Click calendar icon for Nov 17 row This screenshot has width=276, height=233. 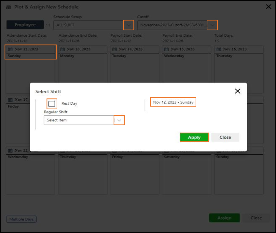[x=10, y=100]
